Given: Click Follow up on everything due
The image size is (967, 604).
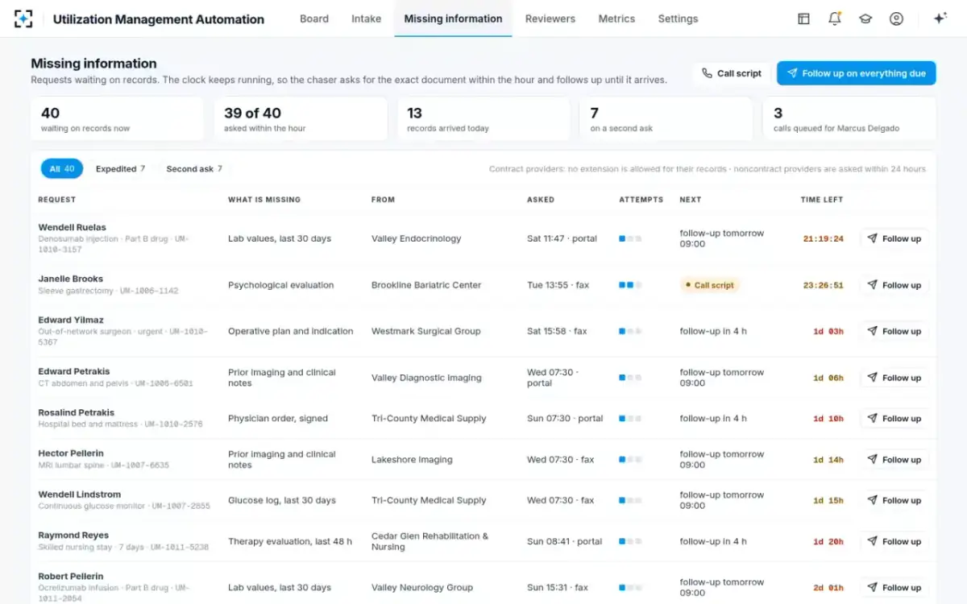Looking at the screenshot, I should [x=856, y=73].
